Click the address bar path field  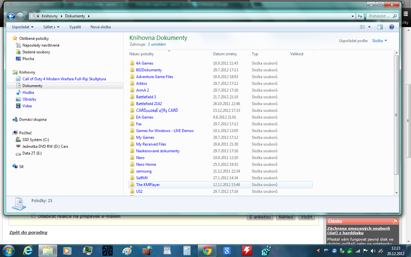(x=193, y=16)
